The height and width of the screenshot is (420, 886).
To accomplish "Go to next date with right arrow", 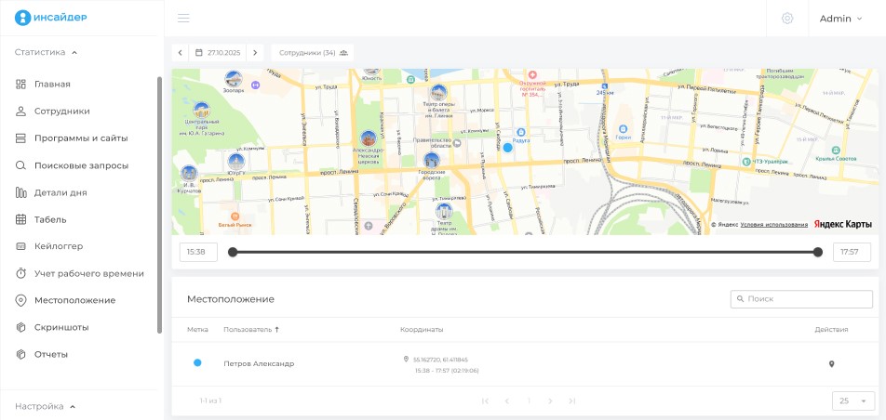I will pos(255,53).
